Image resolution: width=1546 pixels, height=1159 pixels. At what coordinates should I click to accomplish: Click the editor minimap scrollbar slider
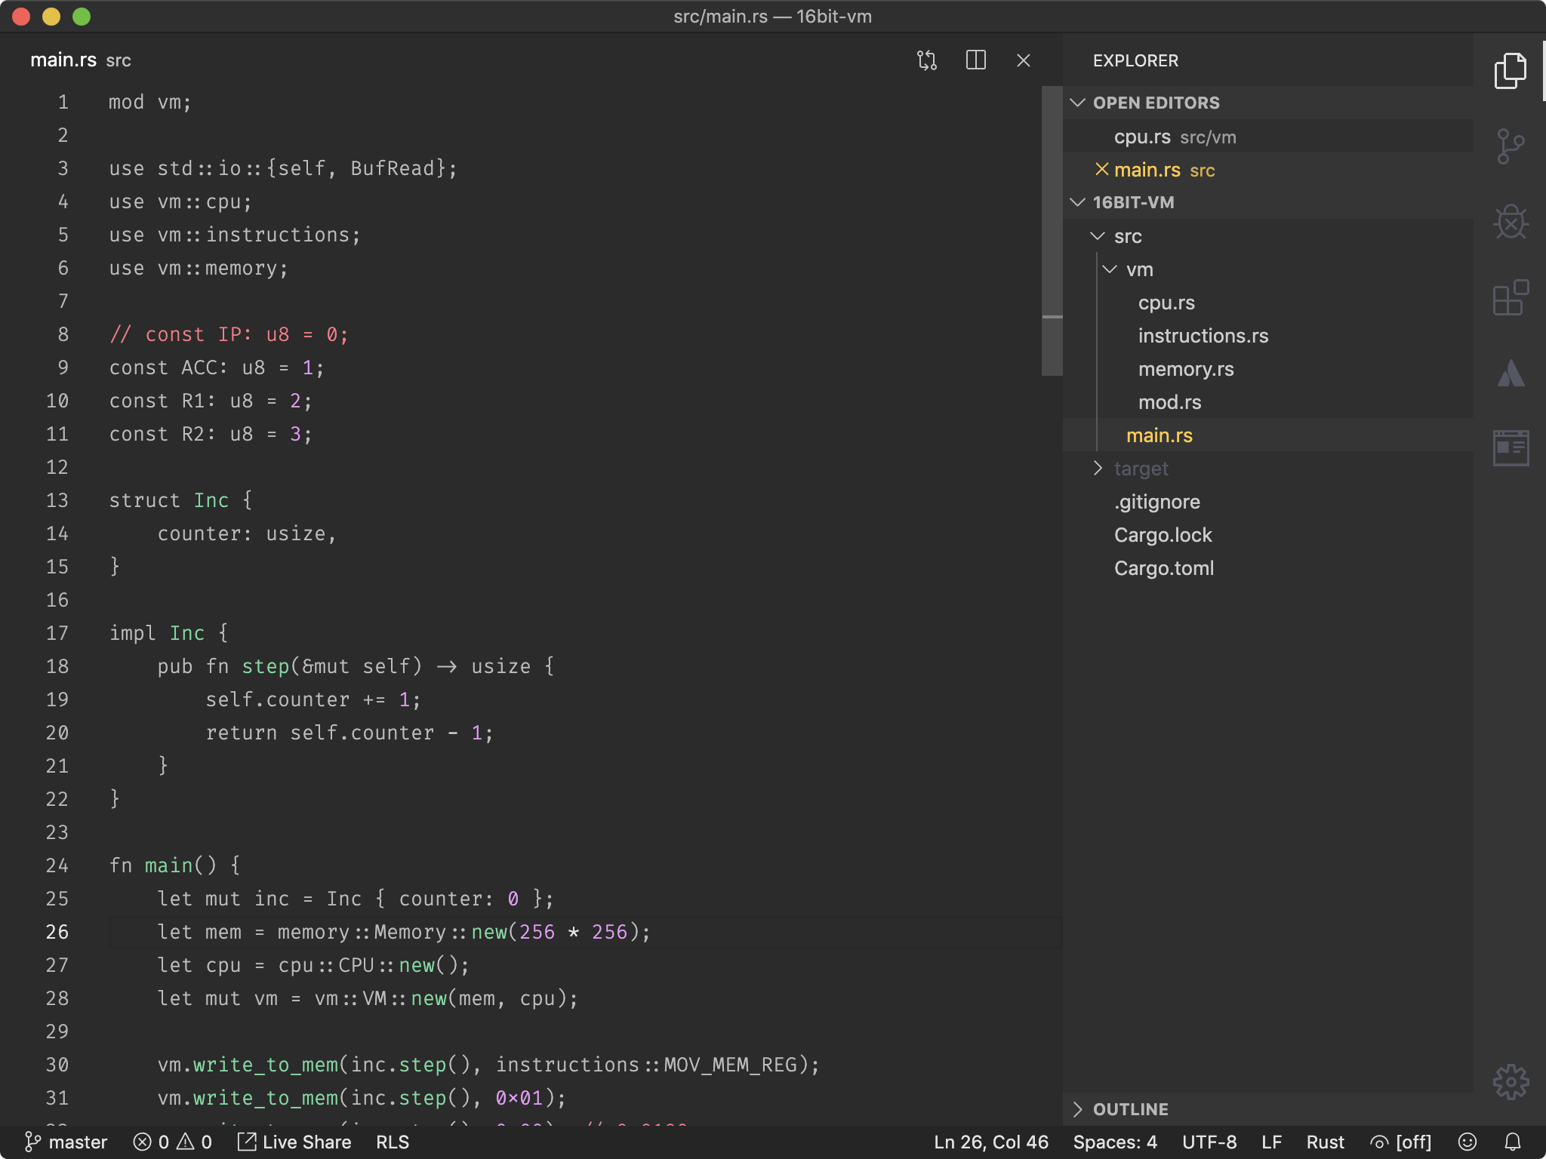(1052, 230)
